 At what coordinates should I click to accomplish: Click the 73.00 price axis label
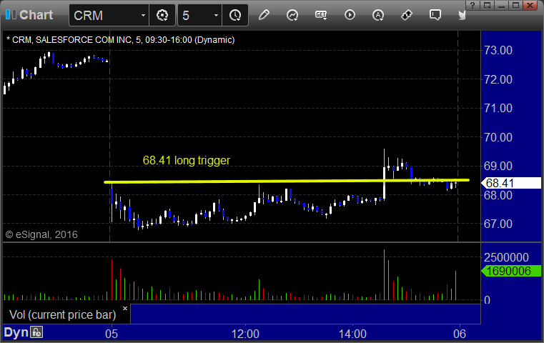(498, 50)
